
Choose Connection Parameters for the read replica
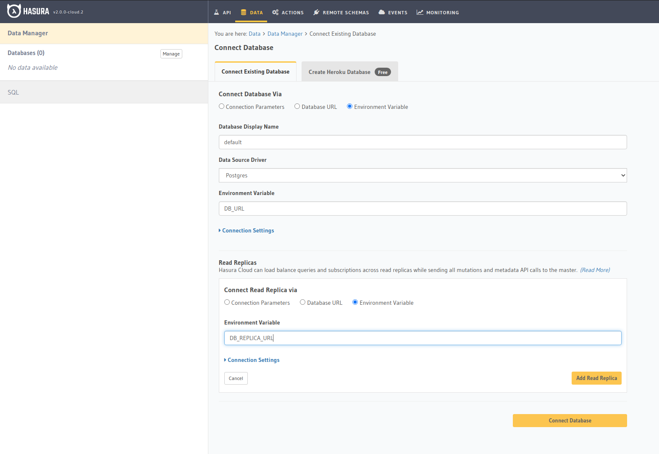[227, 303]
